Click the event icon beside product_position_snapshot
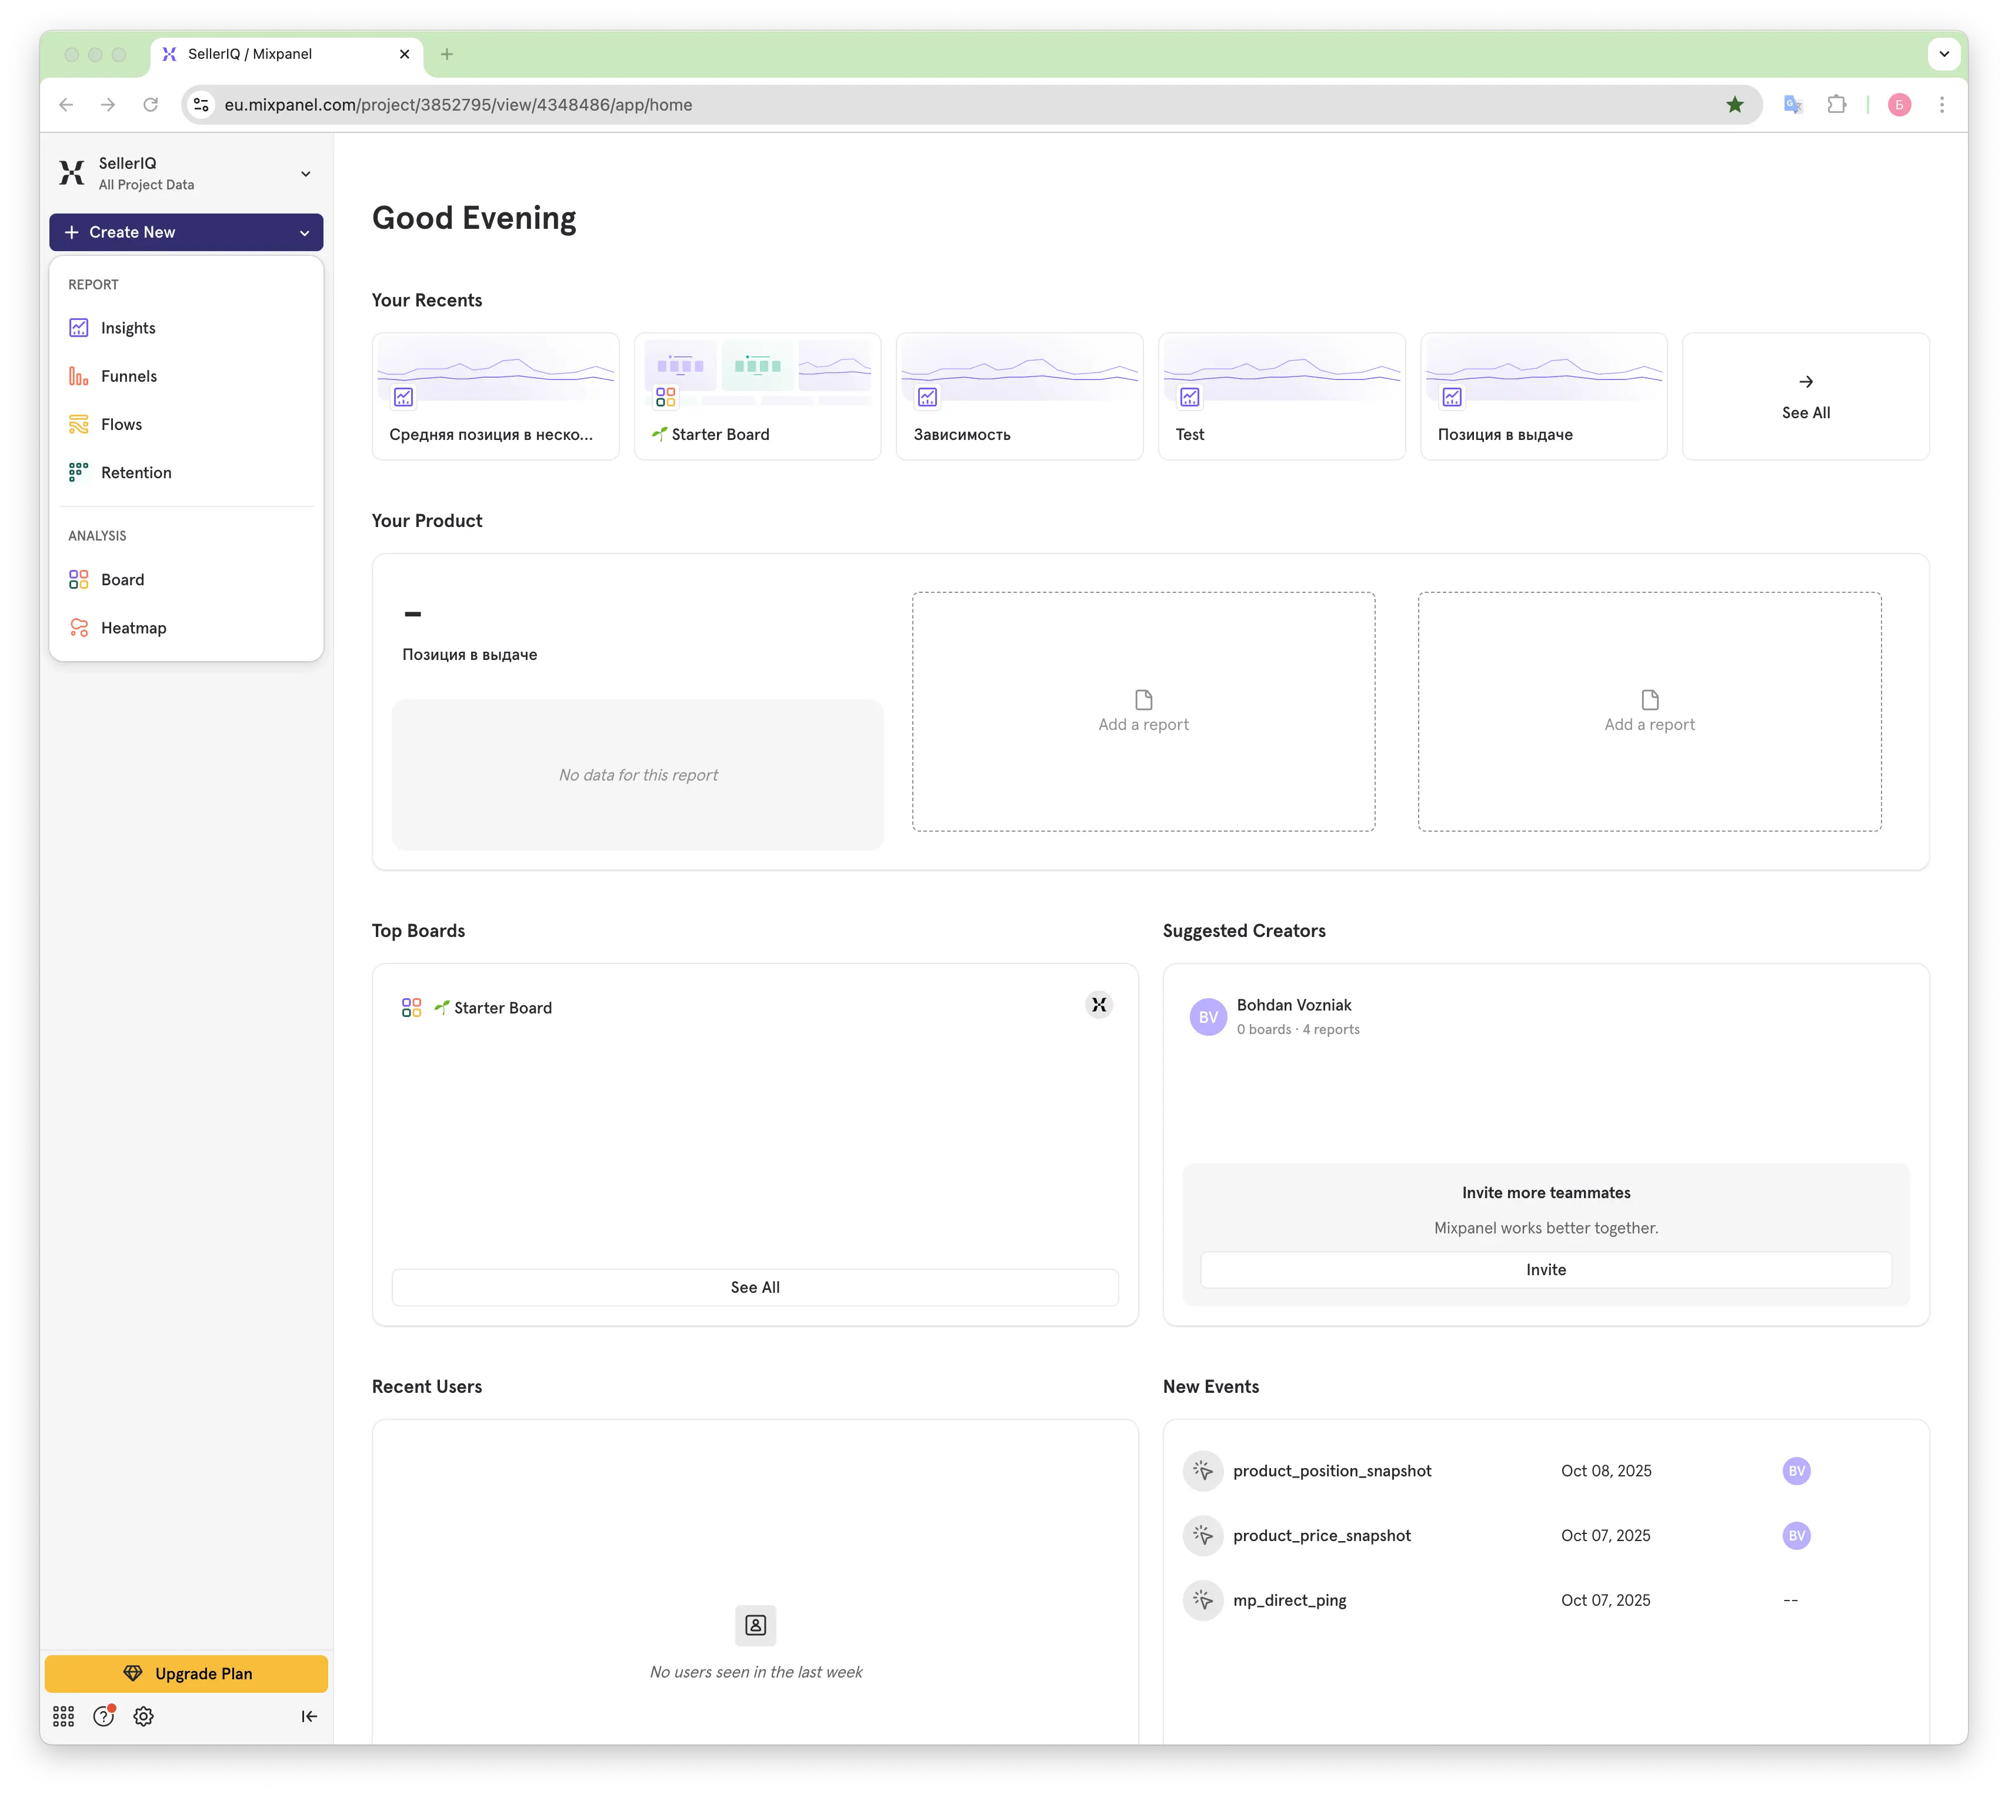Viewport: 2008px width, 1794px height. [x=1203, y=1470]
